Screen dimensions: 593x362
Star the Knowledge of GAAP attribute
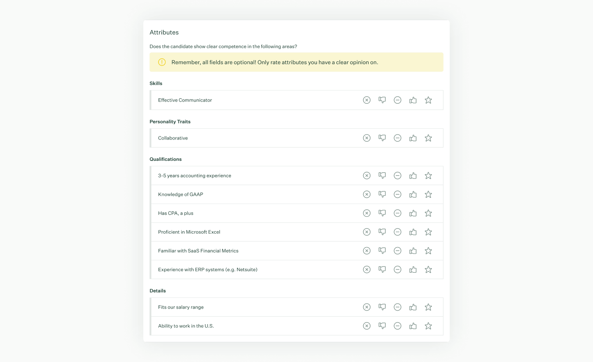pyautogui.click(x=428, y=195)
